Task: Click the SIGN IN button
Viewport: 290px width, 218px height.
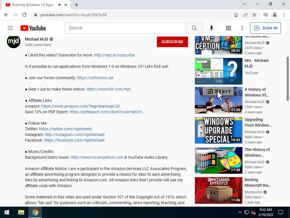Action: click(x=265, y=28)
